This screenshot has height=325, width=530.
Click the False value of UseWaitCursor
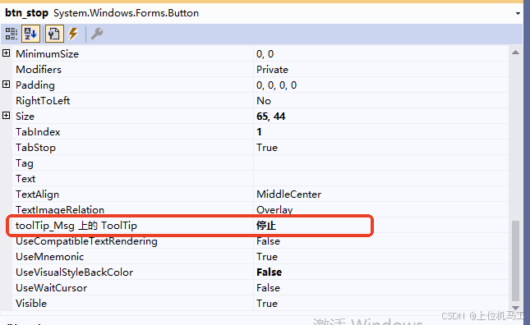click(x=268, y=288)
